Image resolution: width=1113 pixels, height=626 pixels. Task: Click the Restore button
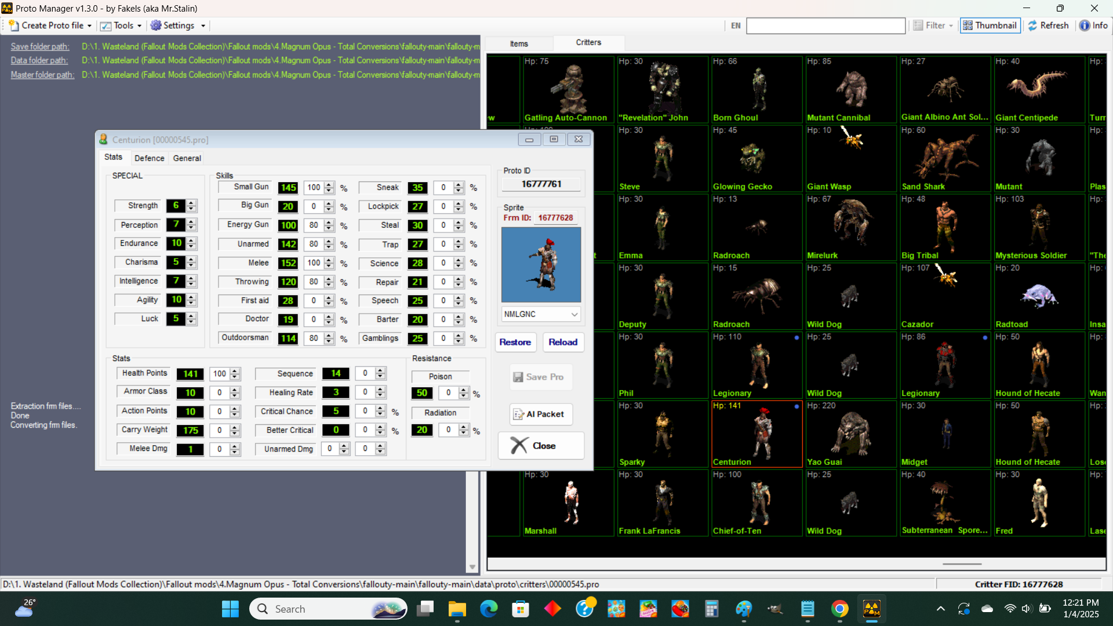(x=515, y=342)
